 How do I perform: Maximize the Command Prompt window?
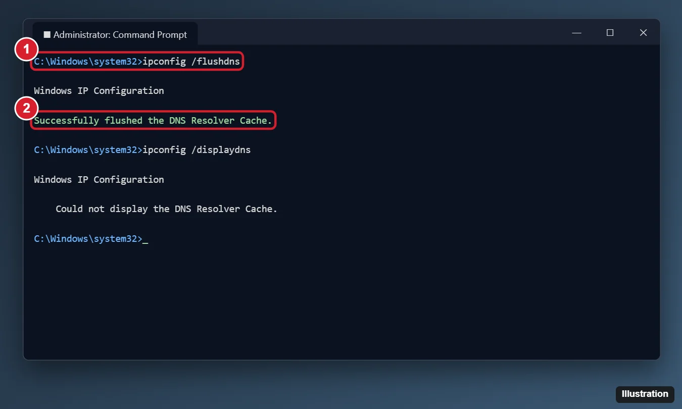[x=610, y=33]
